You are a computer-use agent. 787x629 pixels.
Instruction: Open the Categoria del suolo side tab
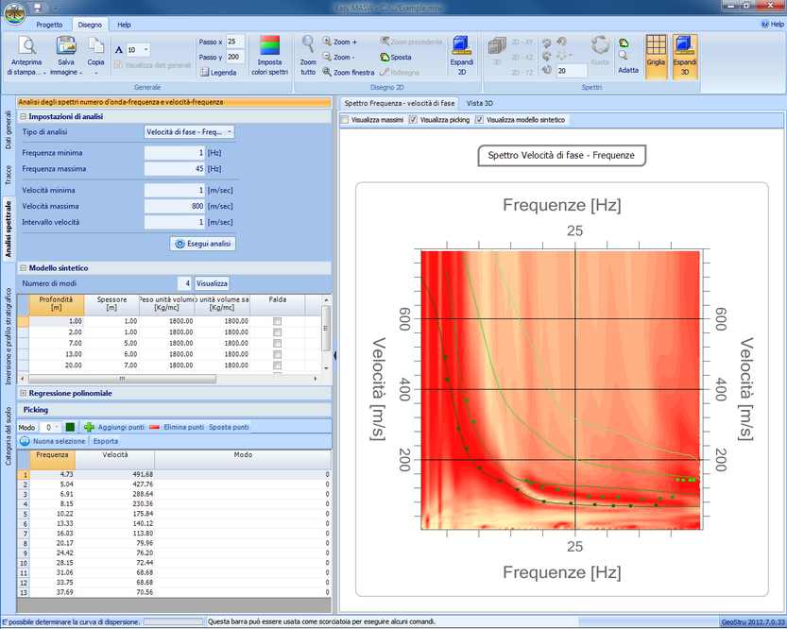point(8,436)
